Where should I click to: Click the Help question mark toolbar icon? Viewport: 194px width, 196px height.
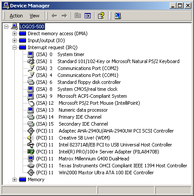[x=101, y=16]
